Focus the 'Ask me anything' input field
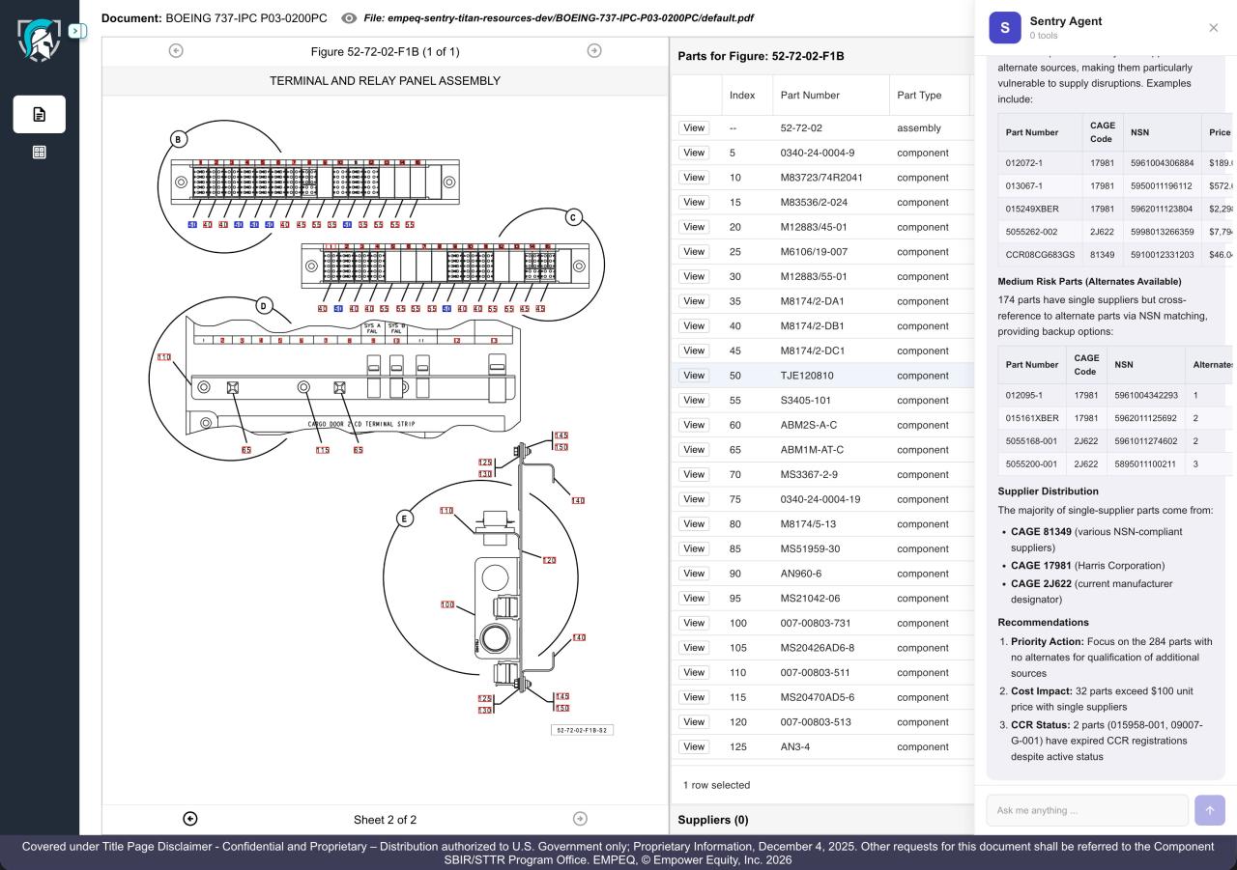 coord(1087,810)
